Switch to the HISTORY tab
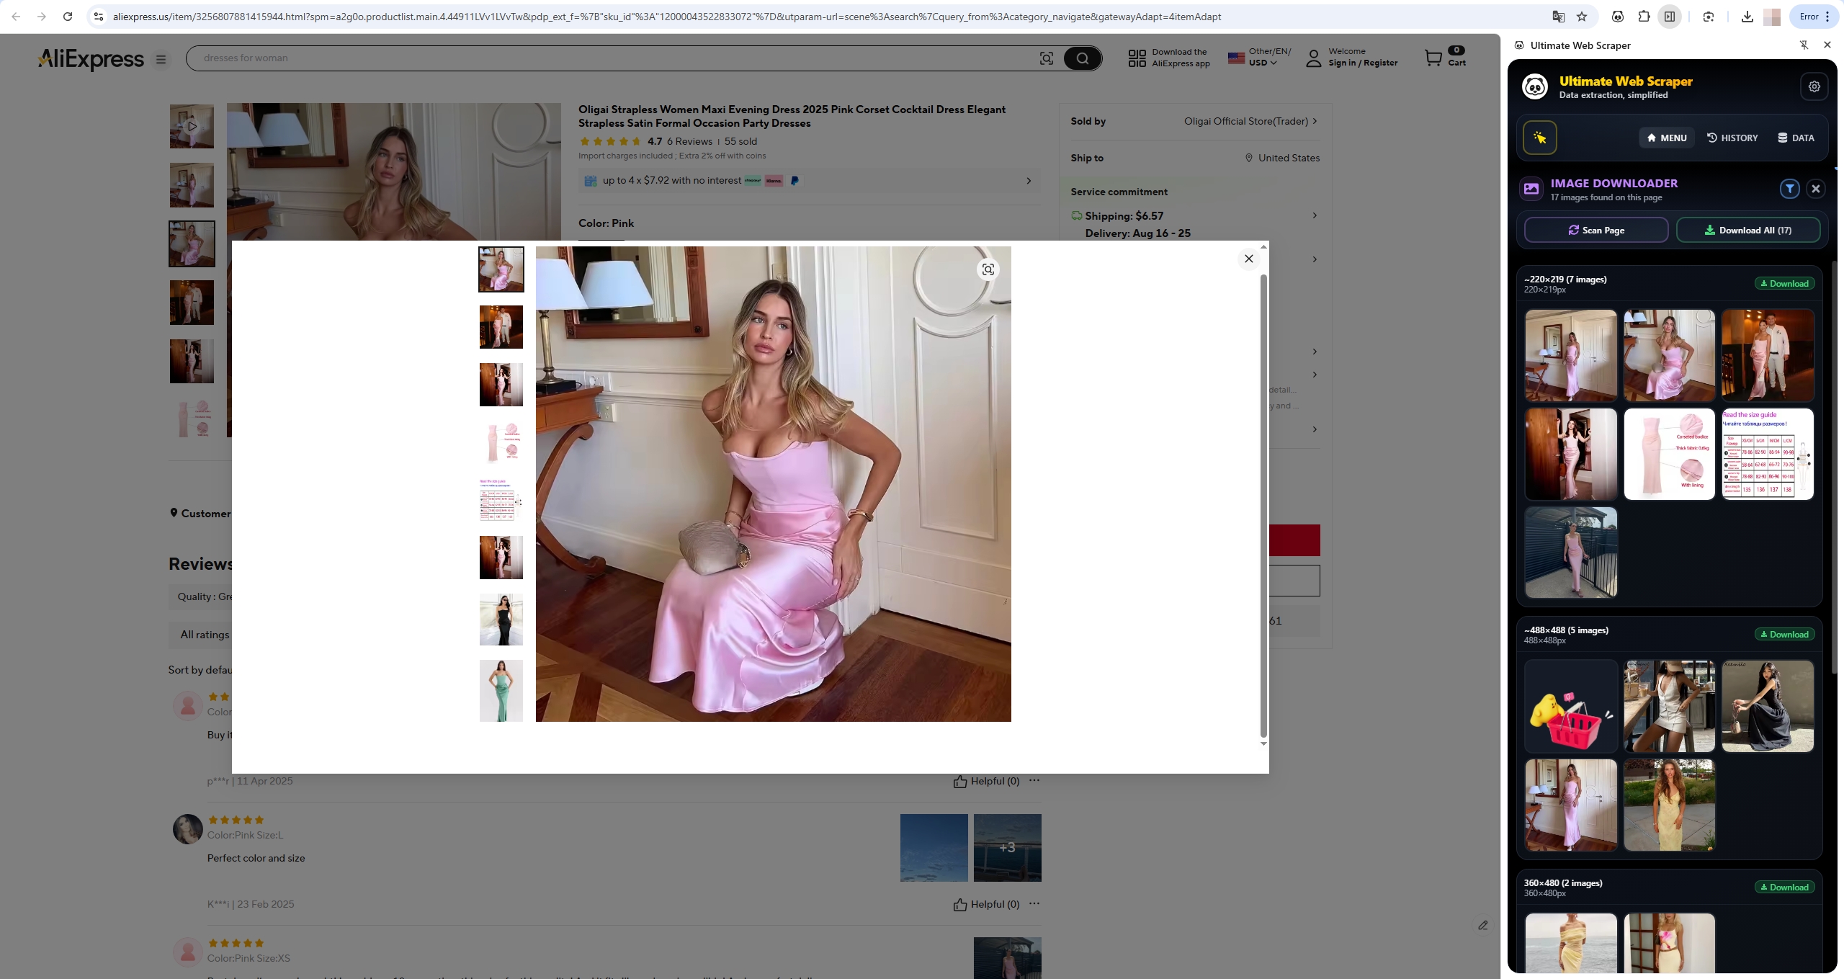1844x979 pixels. [x=1732, y=138]
